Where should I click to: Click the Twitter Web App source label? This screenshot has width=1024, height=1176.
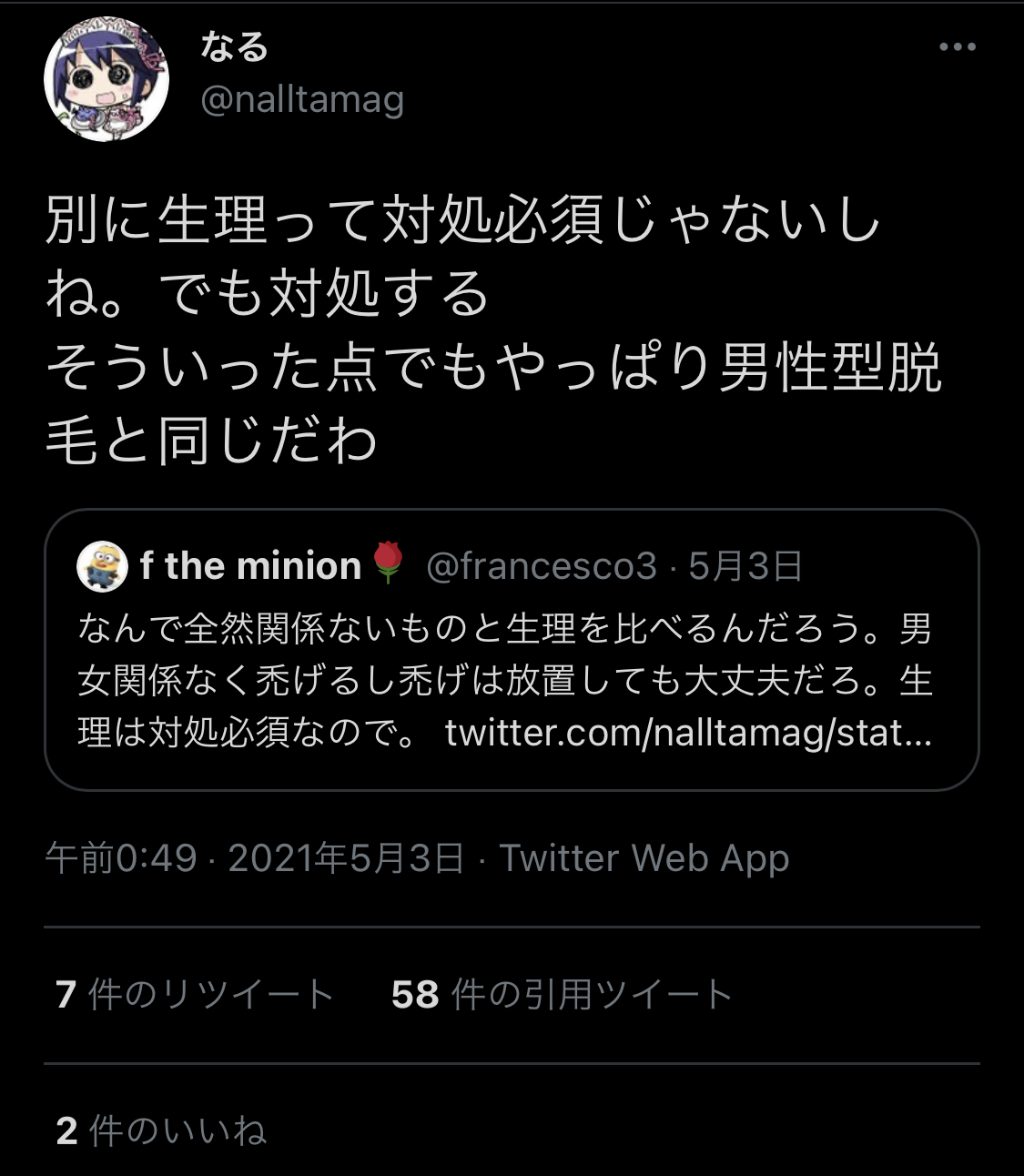(x=644, y=858)
